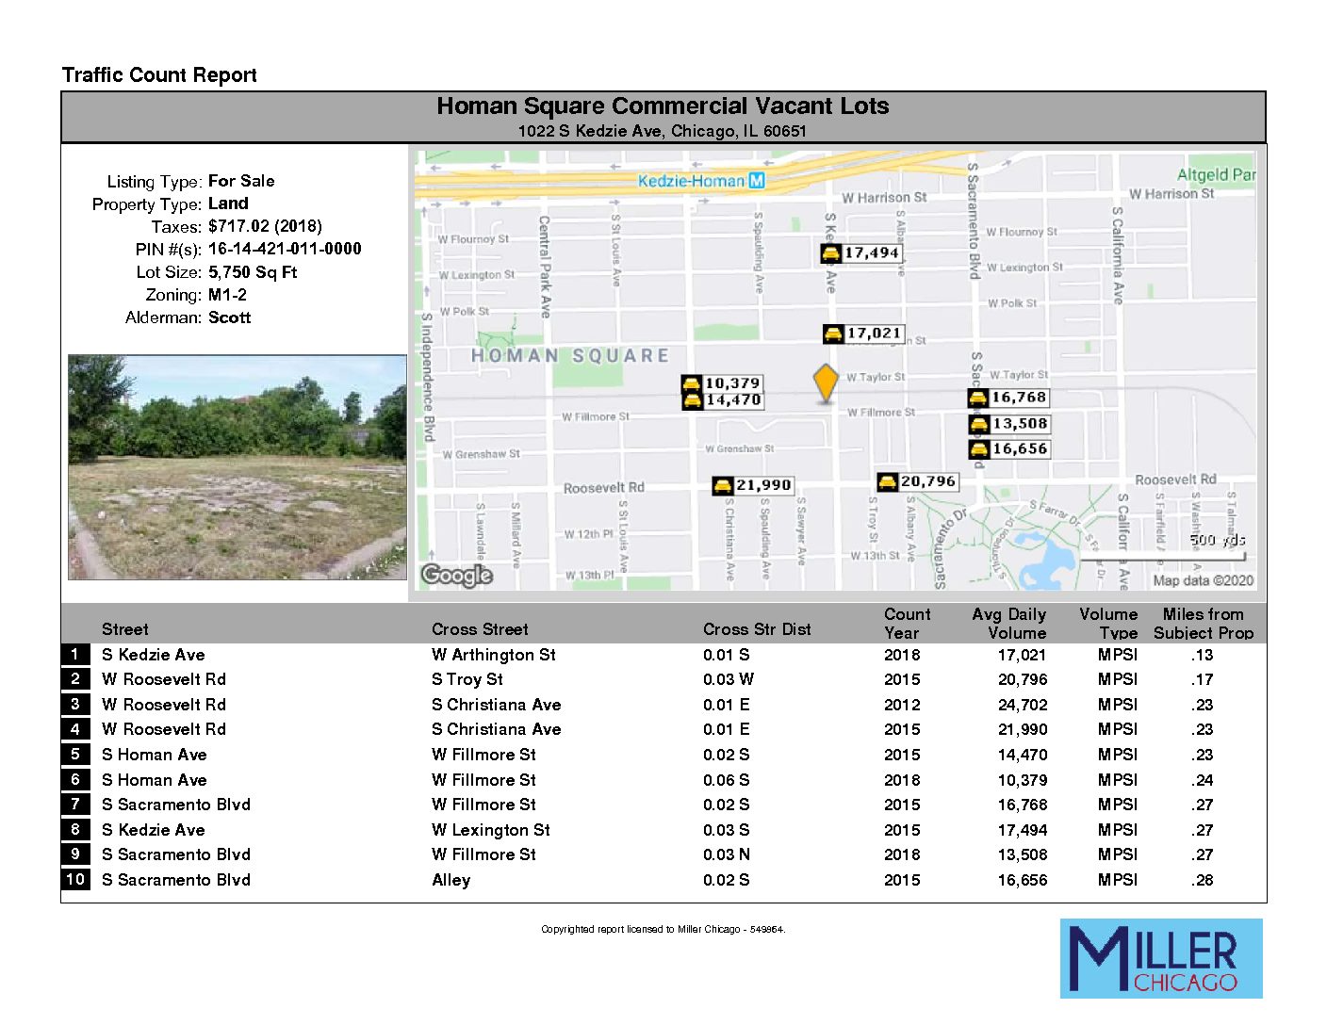This screenshot has height=1025, width=1327.
Task: Click the Cross Str Dist column header
Action: pyautogui.click(x=757, y=629)
